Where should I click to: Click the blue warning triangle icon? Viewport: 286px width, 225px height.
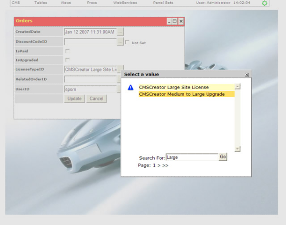130,88
